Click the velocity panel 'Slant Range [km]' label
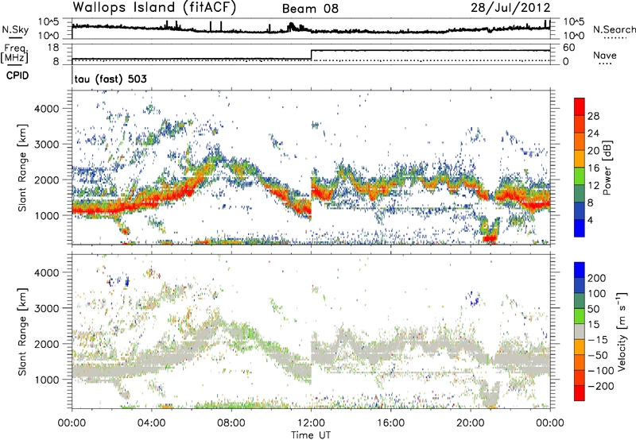 pos(22,331)
